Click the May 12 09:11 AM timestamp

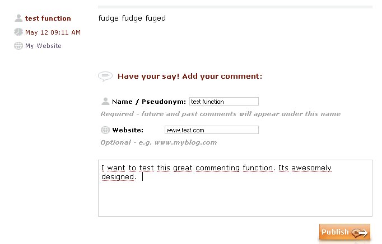click(53, 32)
